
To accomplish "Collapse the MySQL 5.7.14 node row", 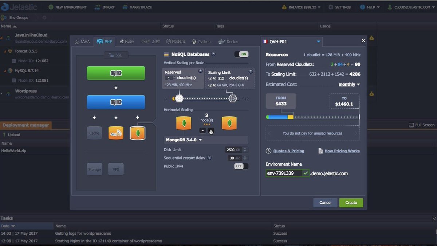I will (x=5, y=71).
